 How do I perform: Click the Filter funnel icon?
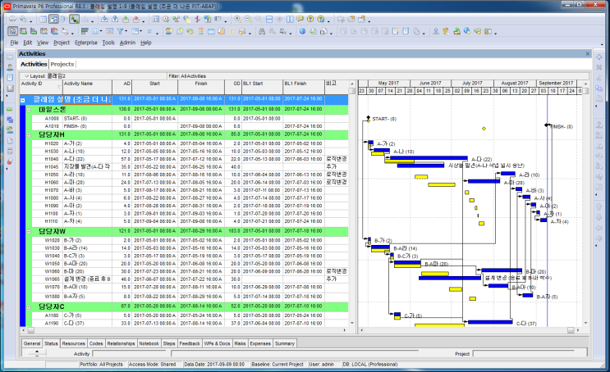tap(120, 31)
